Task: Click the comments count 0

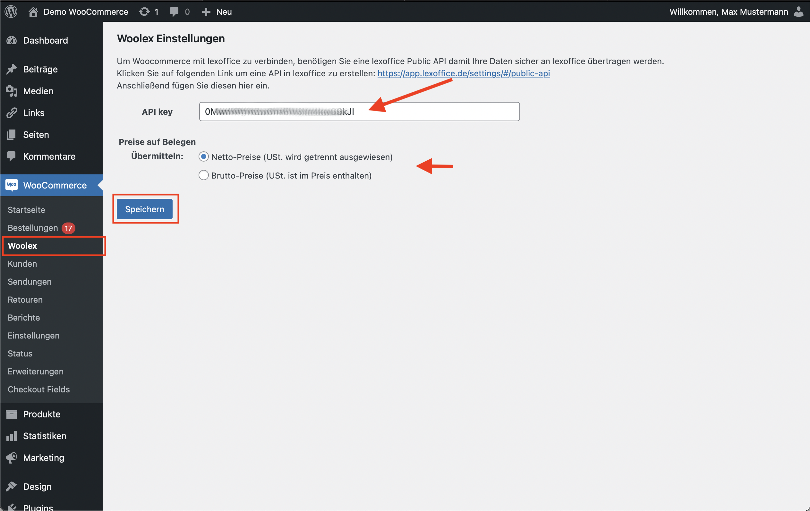Action: (187, 12)
